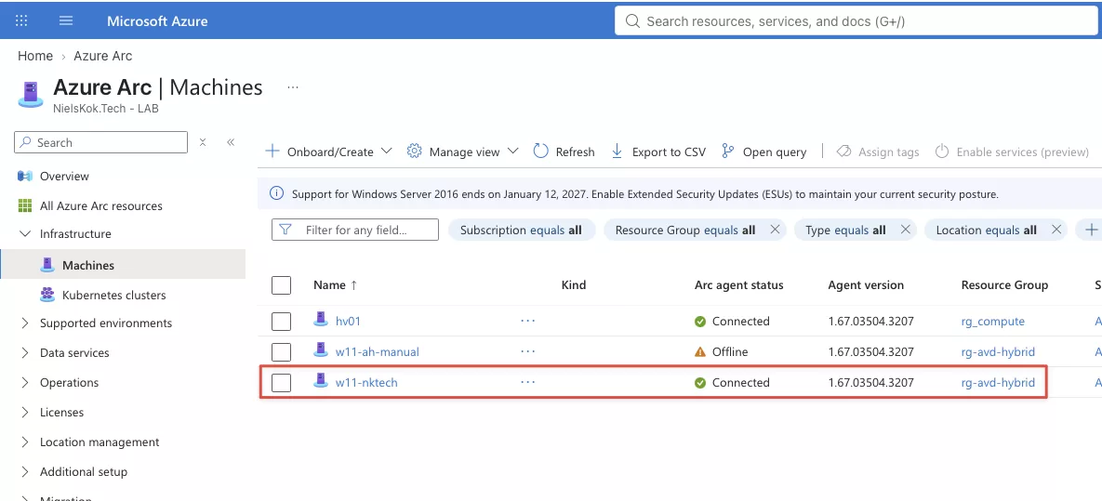The image size is (1102, 501).
Task: Open rg-avd-hybrid link in w11-nktech row
Action: [x=998, y=383]
